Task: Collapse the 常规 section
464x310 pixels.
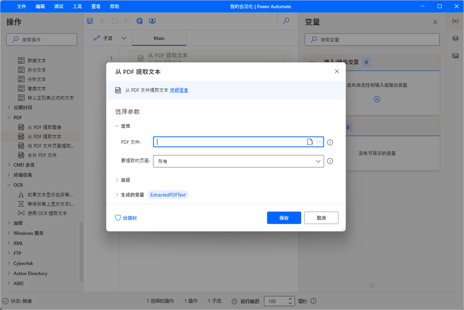Action: (117, 126)
